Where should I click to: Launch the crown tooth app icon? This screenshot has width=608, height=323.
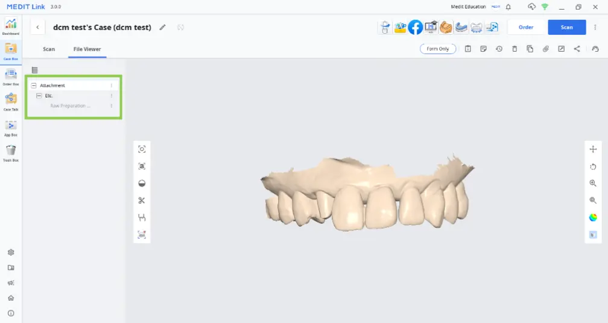point(477,27)
